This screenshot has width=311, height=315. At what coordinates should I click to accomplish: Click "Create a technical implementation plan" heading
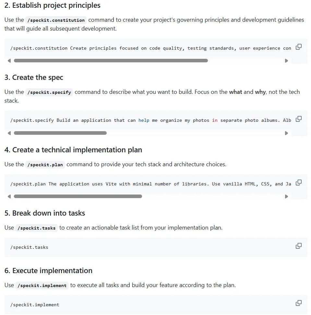73,150
